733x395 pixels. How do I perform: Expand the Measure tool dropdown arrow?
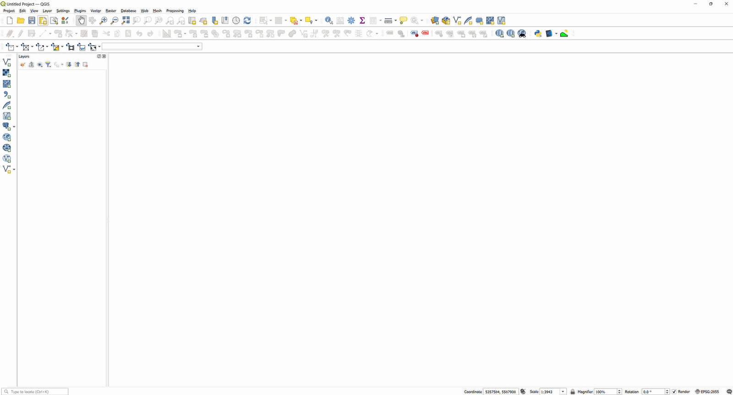point(395,21)
